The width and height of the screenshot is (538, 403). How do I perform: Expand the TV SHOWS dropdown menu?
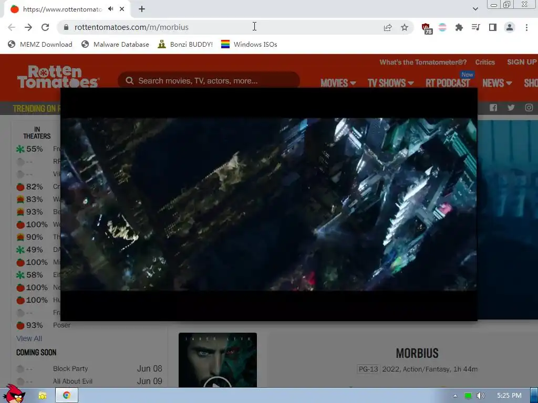tap(390, 83)
